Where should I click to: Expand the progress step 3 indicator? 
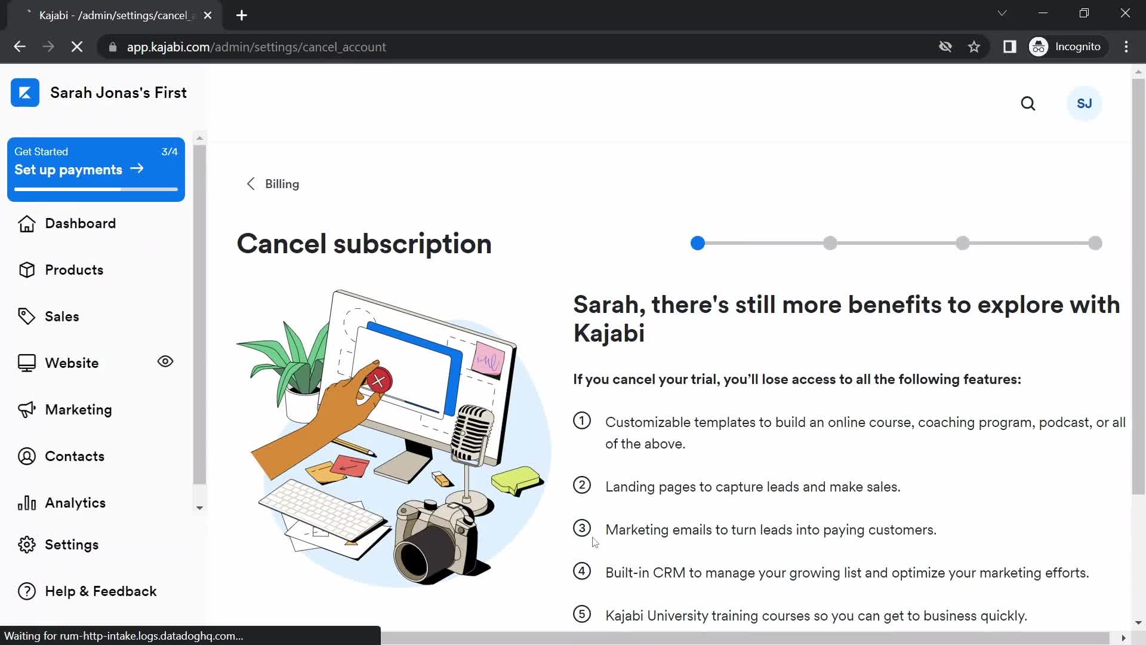pos(963,243)
